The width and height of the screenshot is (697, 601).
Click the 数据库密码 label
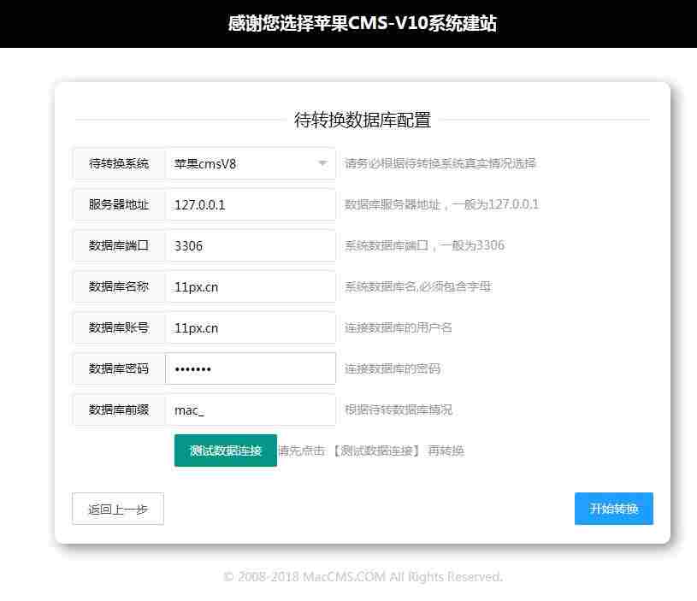pos(119,368)
